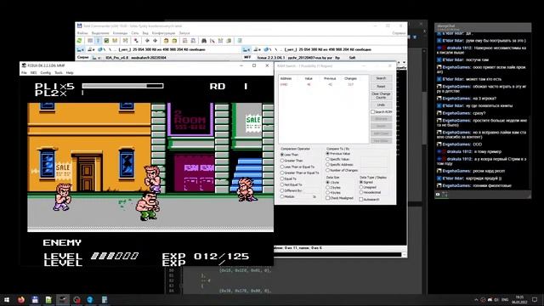The image size is (544, 306).
Task: Open right panel drive dropdown in Total Commander
Action: pyautogui.click(x=246, y=49)
